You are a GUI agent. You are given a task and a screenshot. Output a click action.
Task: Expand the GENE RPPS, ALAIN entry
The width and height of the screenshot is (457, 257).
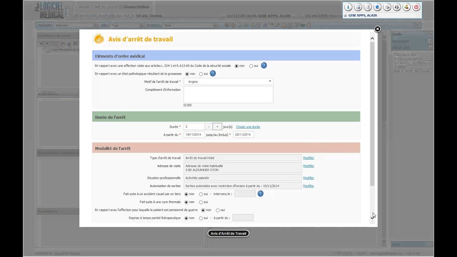pyautogui.click(x=345, y=15)
